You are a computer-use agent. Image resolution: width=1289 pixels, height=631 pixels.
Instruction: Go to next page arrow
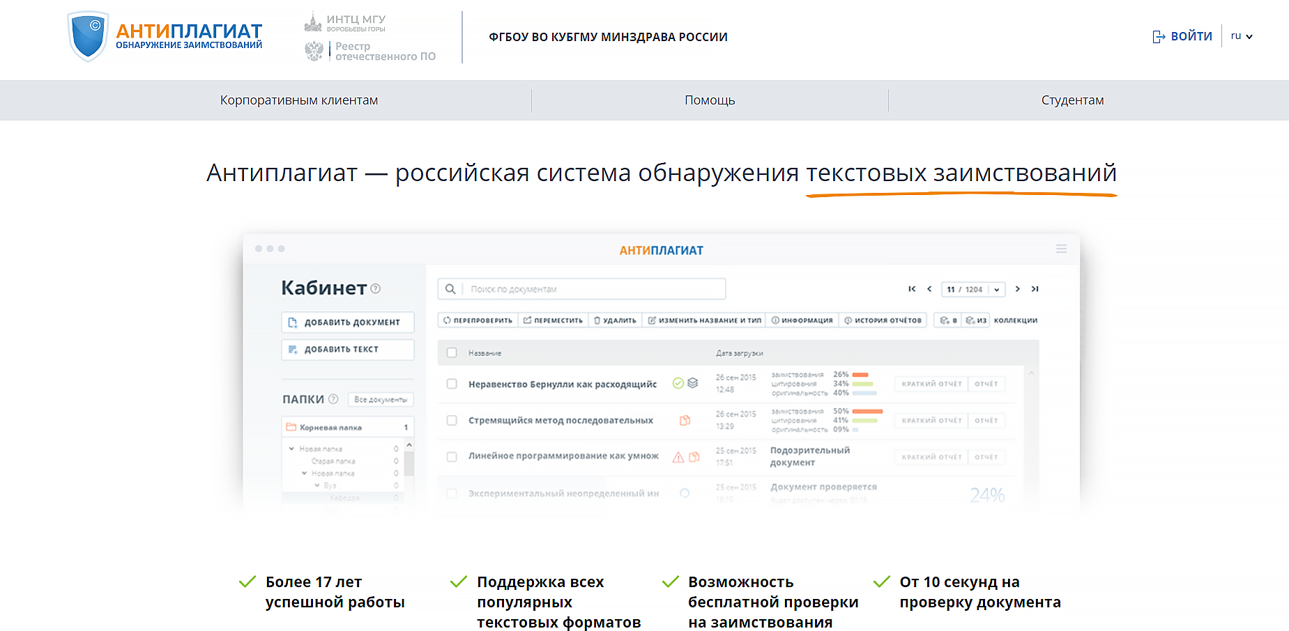click(1018, 289)
